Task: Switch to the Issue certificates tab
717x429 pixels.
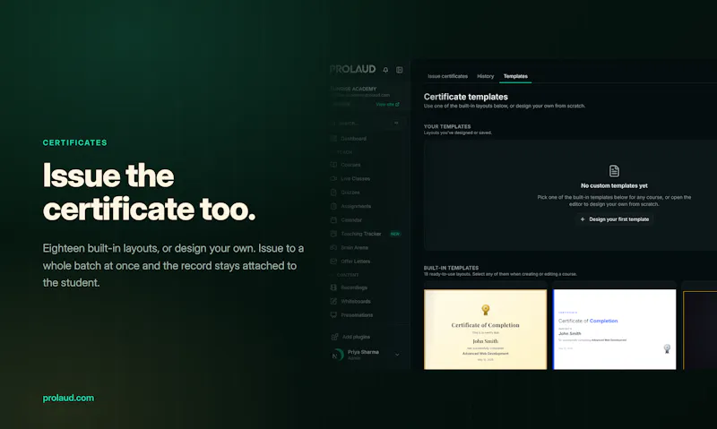Action: [447, 76]
